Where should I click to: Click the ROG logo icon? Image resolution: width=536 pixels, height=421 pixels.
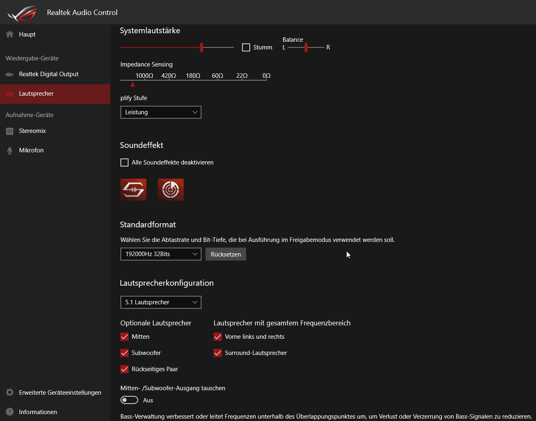[x=22, y=13]
